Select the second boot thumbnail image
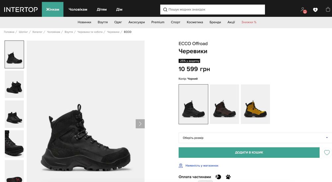Image resolution: width=332 pixels, height=182 pixels. point(14,84)
